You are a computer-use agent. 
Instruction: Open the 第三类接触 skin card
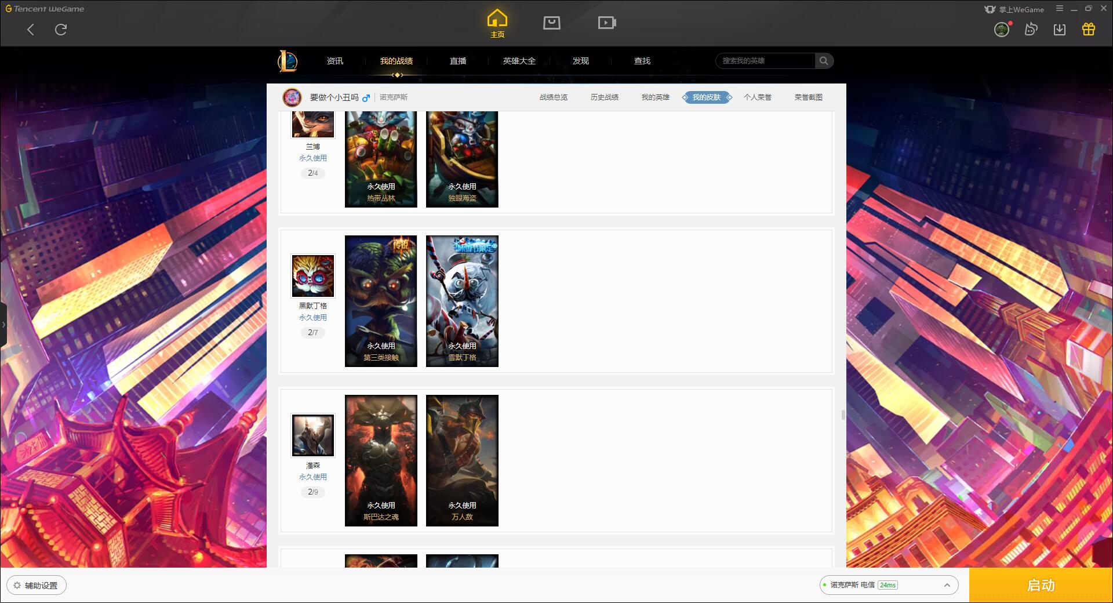(381, 301)
